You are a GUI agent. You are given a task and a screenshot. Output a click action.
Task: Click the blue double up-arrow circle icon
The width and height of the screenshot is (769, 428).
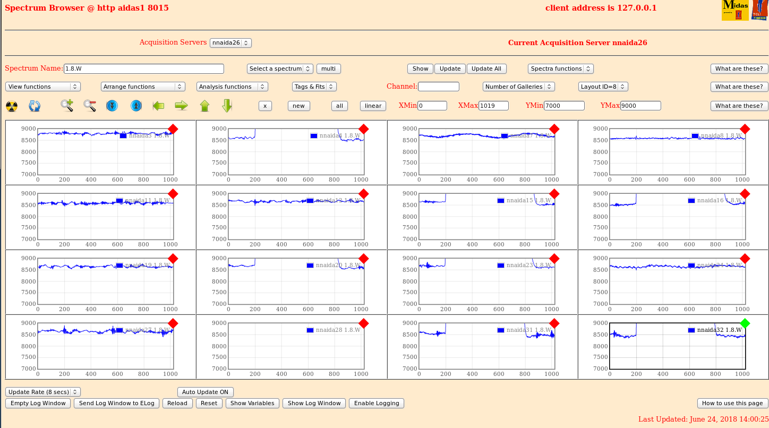click(x=136, y=106)
